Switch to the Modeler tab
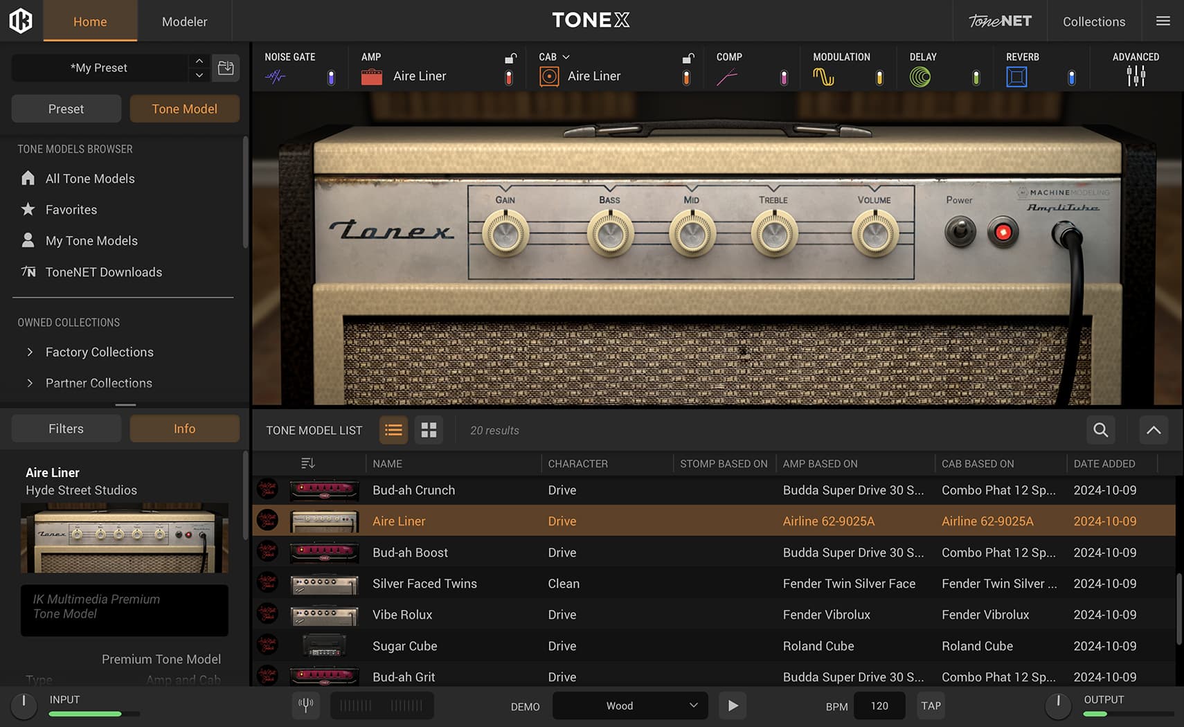The width and height of the screenshot is (1184, 727). point(184,21)
